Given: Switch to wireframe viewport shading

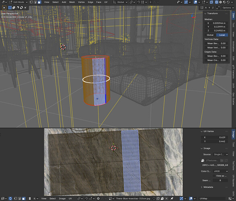Looking at the screenshot, I should click(216, 2).
